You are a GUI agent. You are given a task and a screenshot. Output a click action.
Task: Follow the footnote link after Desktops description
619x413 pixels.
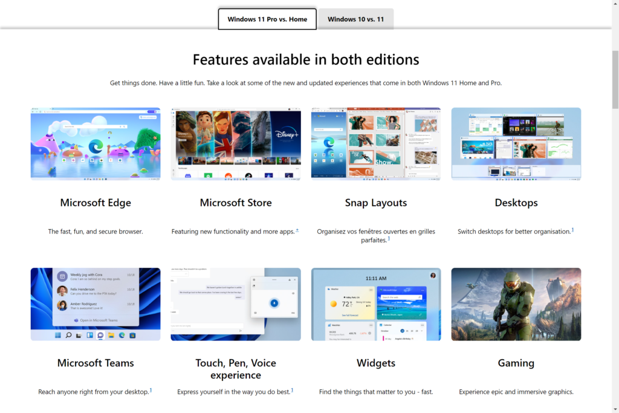coord(572,230)
